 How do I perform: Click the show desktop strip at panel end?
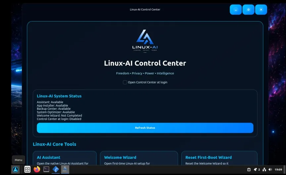285,169
